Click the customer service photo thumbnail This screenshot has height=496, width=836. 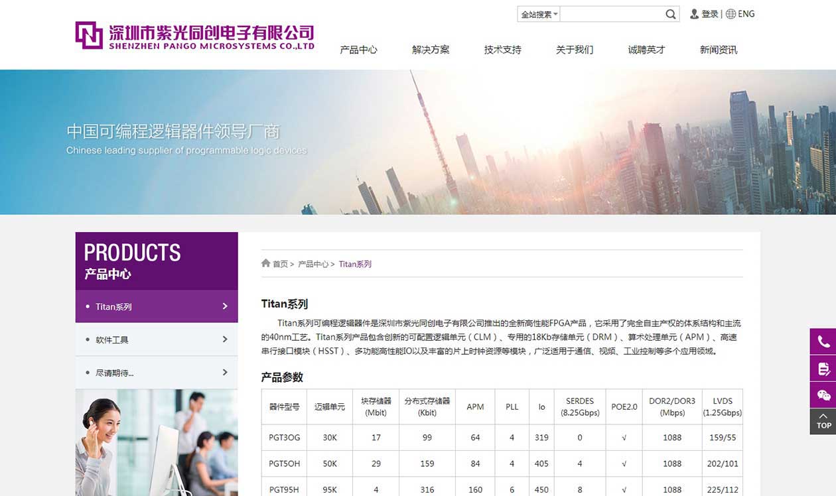click(157, 442)
